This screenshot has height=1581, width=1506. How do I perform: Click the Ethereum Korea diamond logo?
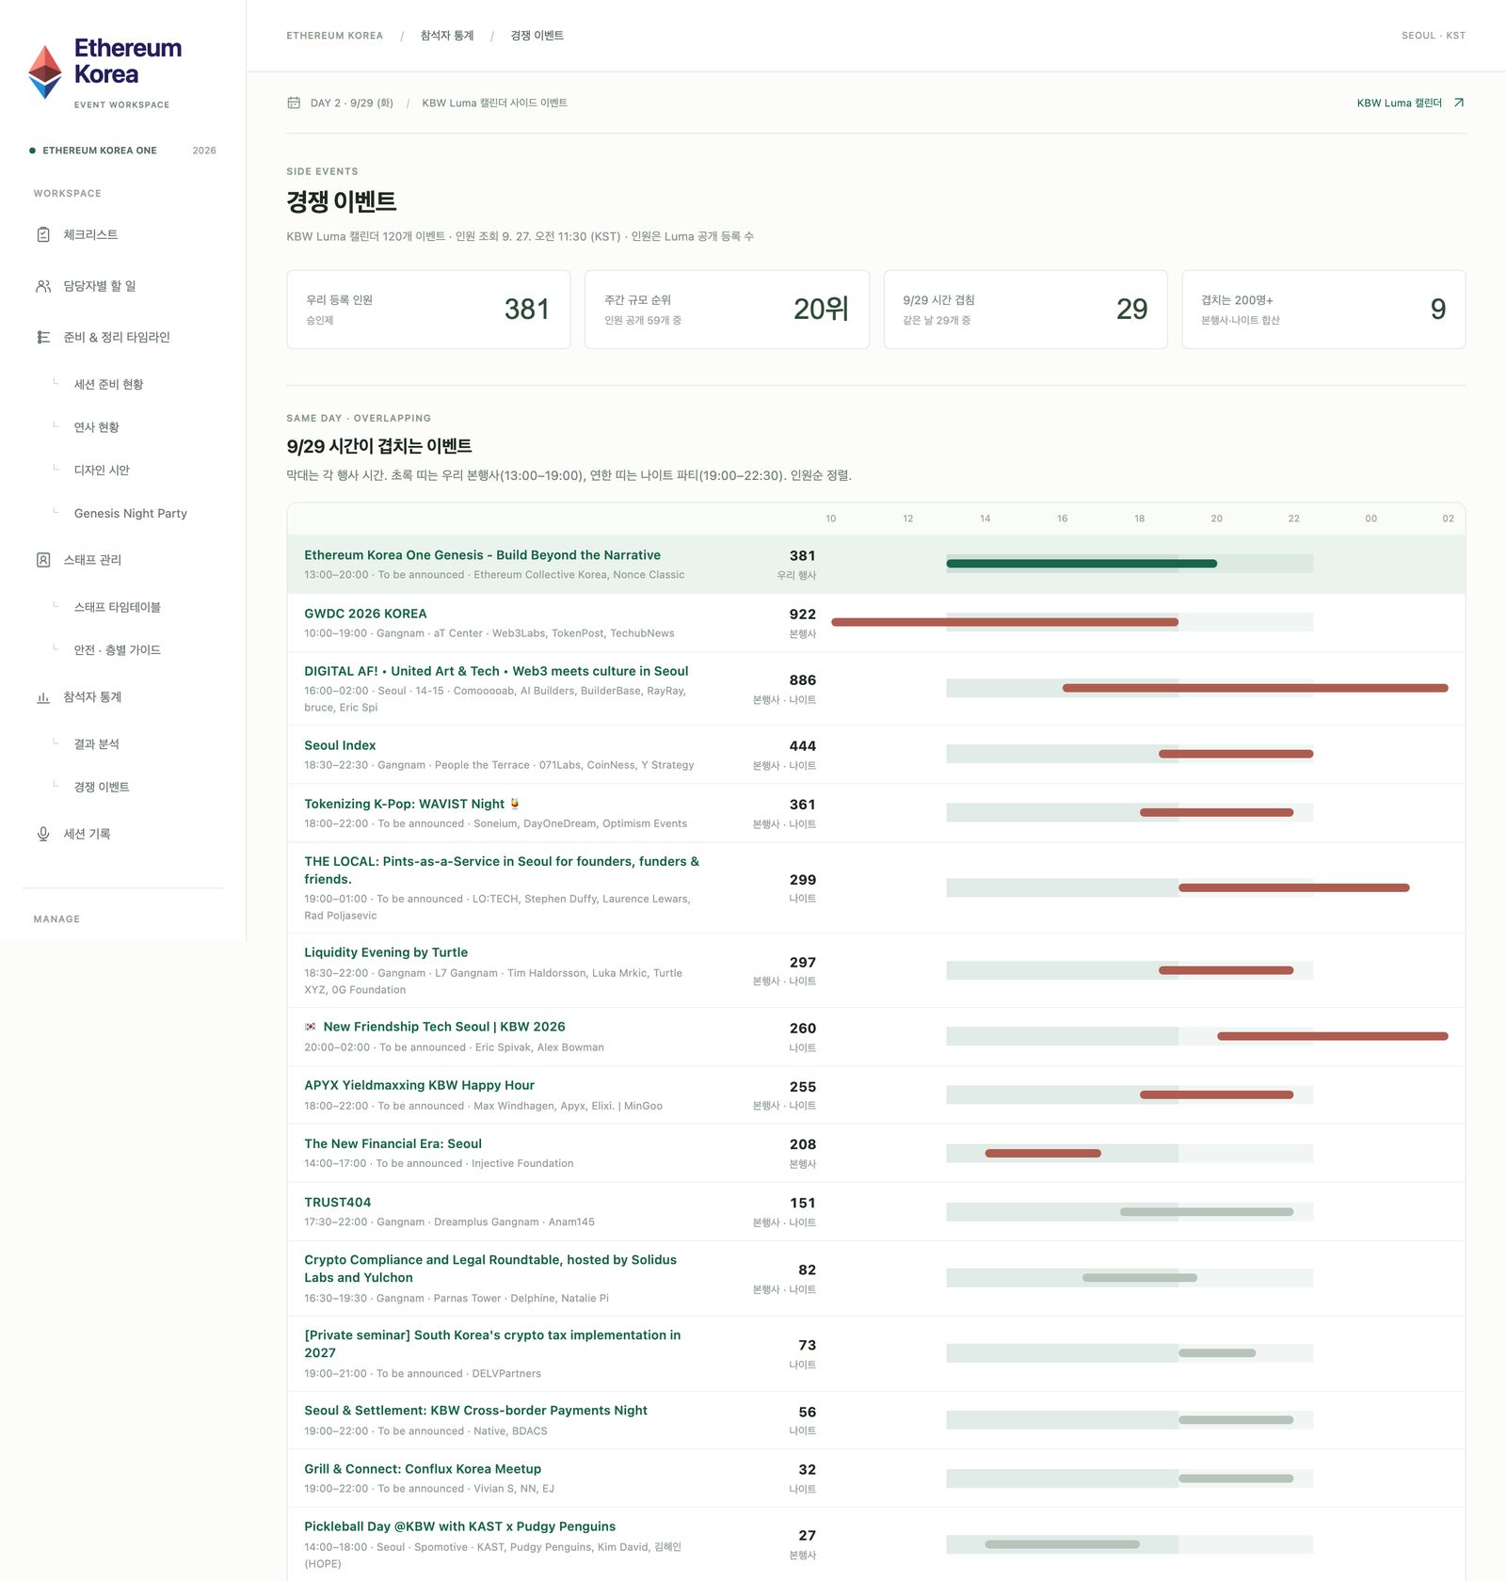click(44, 72)
